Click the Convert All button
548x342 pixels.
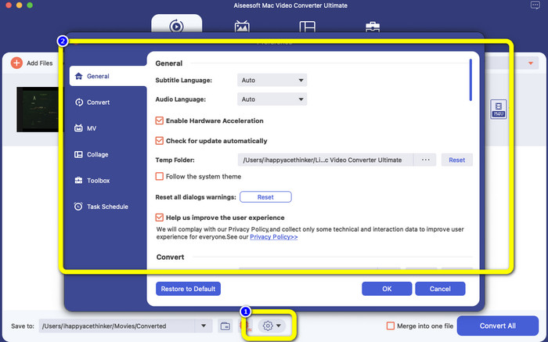pos(498,326)
